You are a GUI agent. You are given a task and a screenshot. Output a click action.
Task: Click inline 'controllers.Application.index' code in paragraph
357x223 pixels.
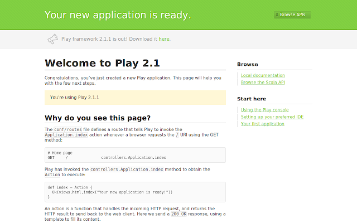click(x=127, y=169)
